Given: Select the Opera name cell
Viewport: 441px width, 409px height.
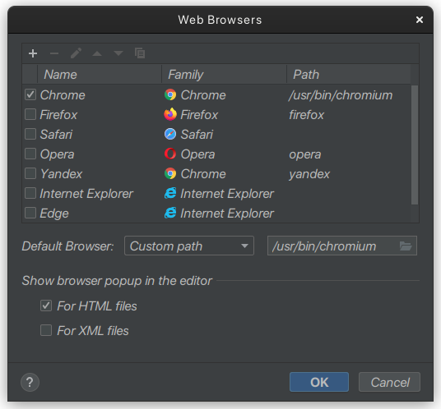Looking at the screenshot, I should pyautogui.click(x=57, y=154).
